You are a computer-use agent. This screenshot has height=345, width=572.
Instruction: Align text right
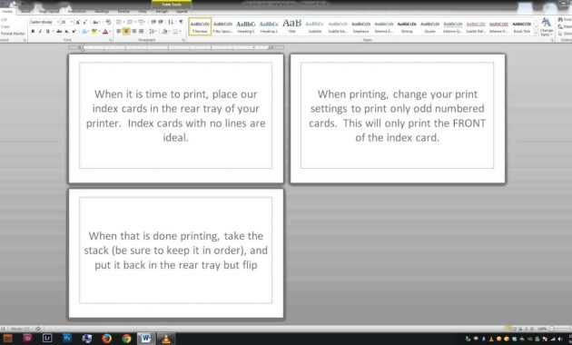click(x=133, y=32)
